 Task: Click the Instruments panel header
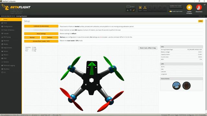181,79
